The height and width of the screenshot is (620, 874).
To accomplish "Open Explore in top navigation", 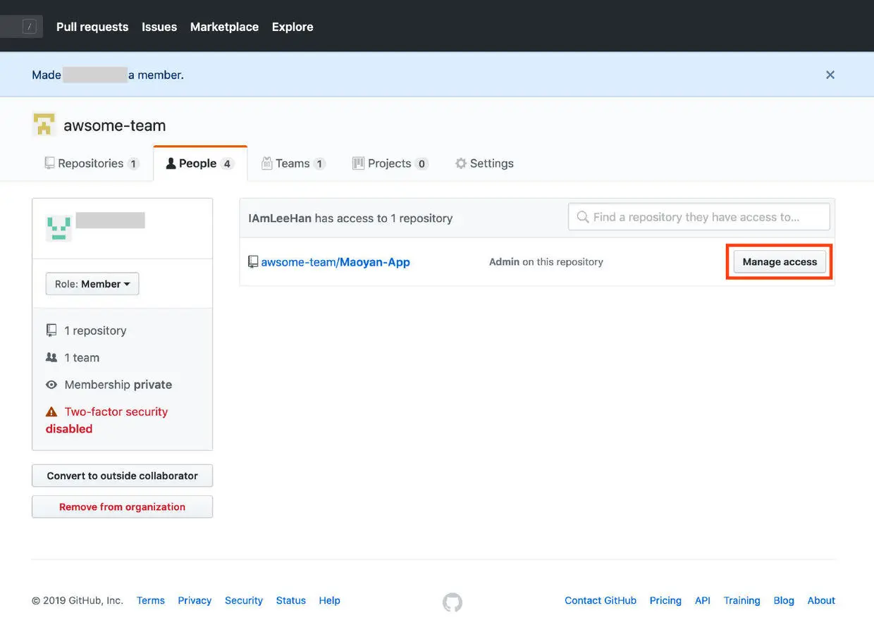I will tap(293, 27).
